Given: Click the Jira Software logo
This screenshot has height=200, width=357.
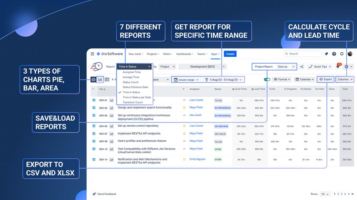Looking at the screenshot, I should tap(110, 54).
